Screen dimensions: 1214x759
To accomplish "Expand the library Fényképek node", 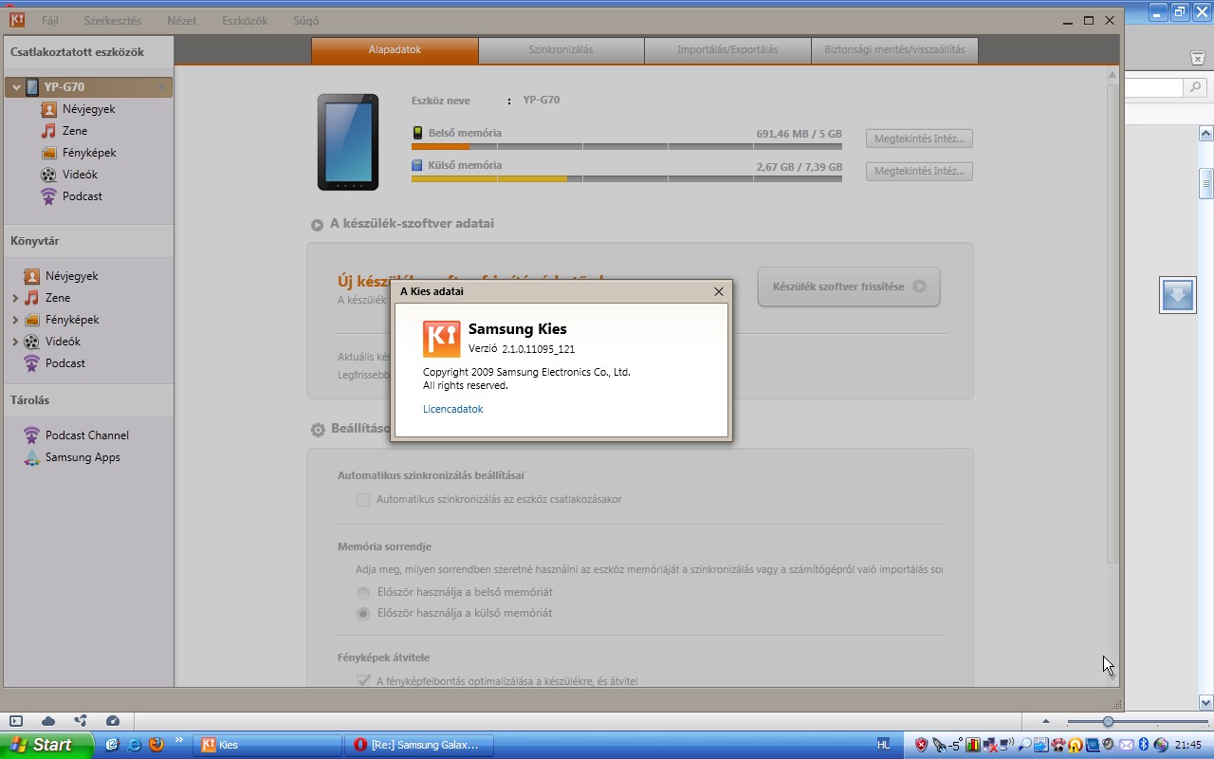I will (x=15, y=320).
